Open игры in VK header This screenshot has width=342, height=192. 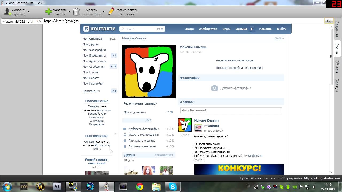click(226, 29)
